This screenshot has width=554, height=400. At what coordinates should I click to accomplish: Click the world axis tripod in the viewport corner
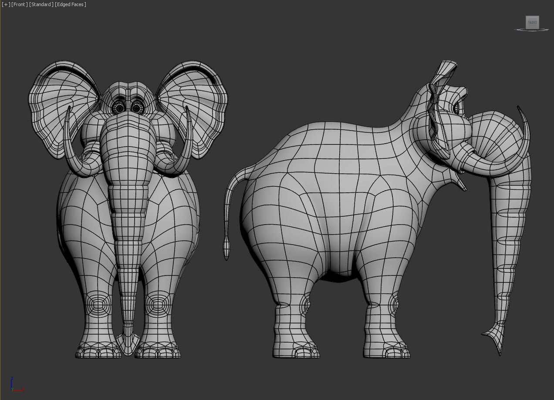coord(17,385)
